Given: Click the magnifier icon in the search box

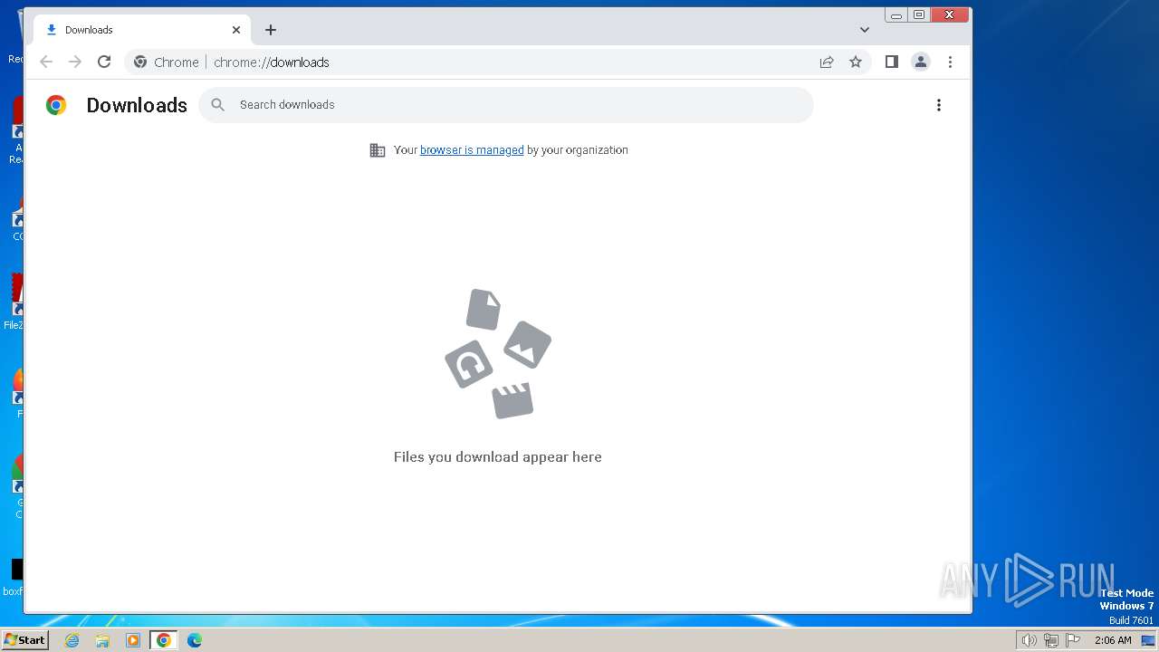Looking at the screenshot, I should click(x=218, y=105).
